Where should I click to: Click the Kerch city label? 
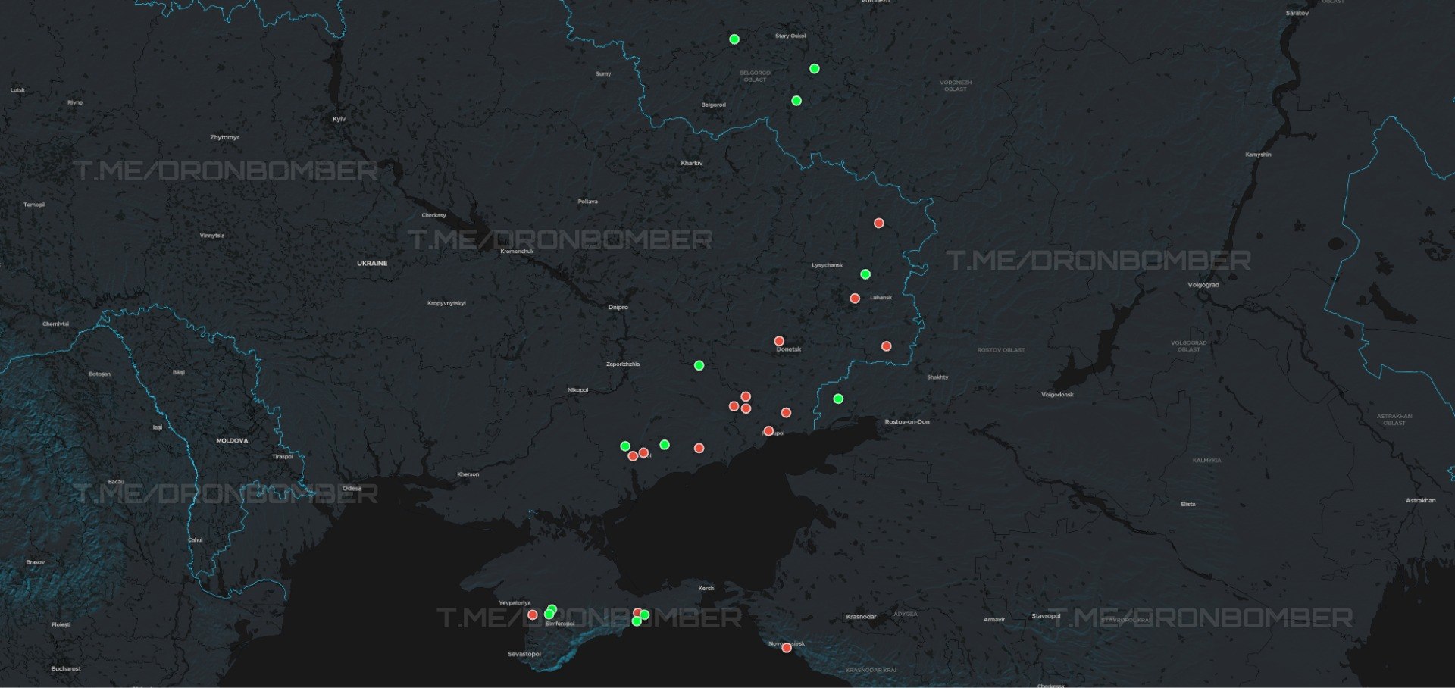click(x=706, y=588)
